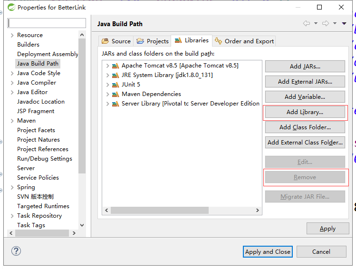The height and width of the screenshot is (269, 356).
Task: Expand the Spring tree node
Action: [x=12, y=188]
